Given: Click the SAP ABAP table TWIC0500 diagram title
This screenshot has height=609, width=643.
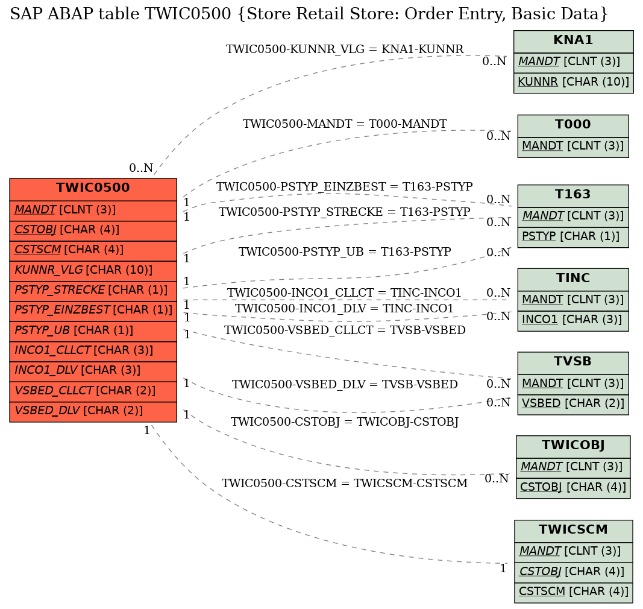Looking at the screenshot, I should (309, 14).
